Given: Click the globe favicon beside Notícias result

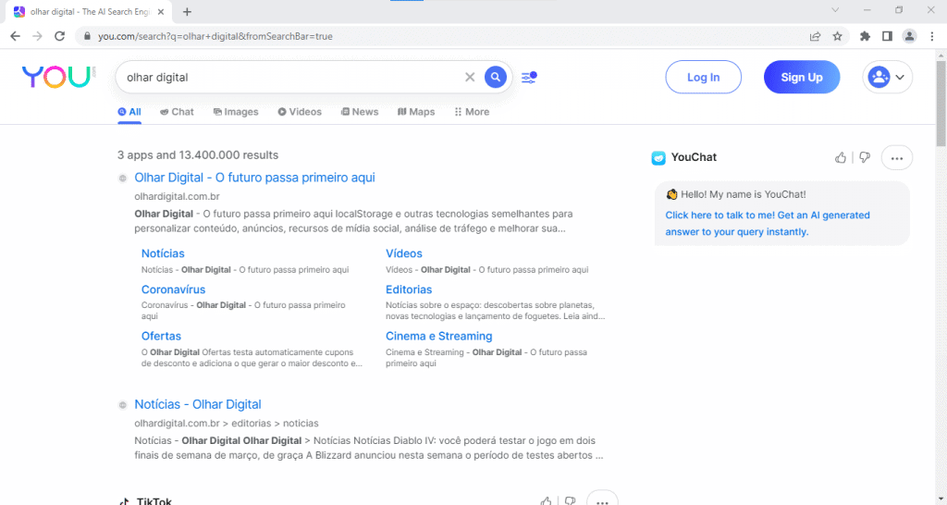Looking at the screenshot, I should [x=123, y=405].
